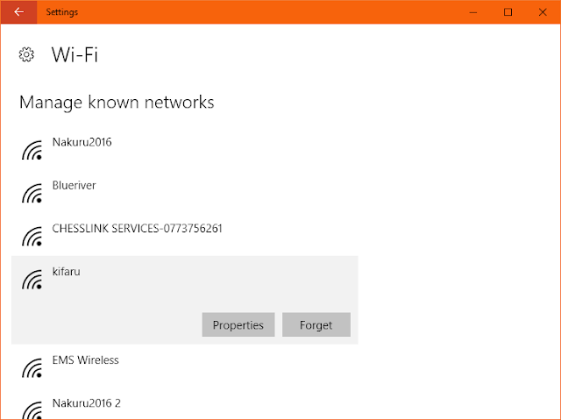This screenshot has height=420, width=561.
Task: Forget the kifaru network
Action: coord(316,324)
